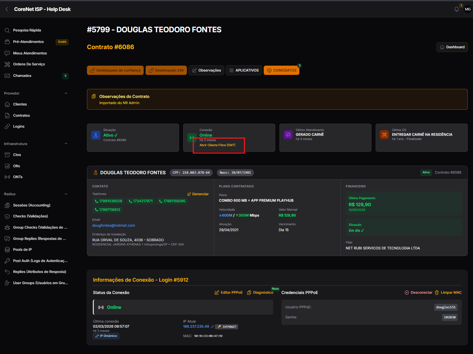
Task: Click the Olts chart icon
Action: click(7, 166)
